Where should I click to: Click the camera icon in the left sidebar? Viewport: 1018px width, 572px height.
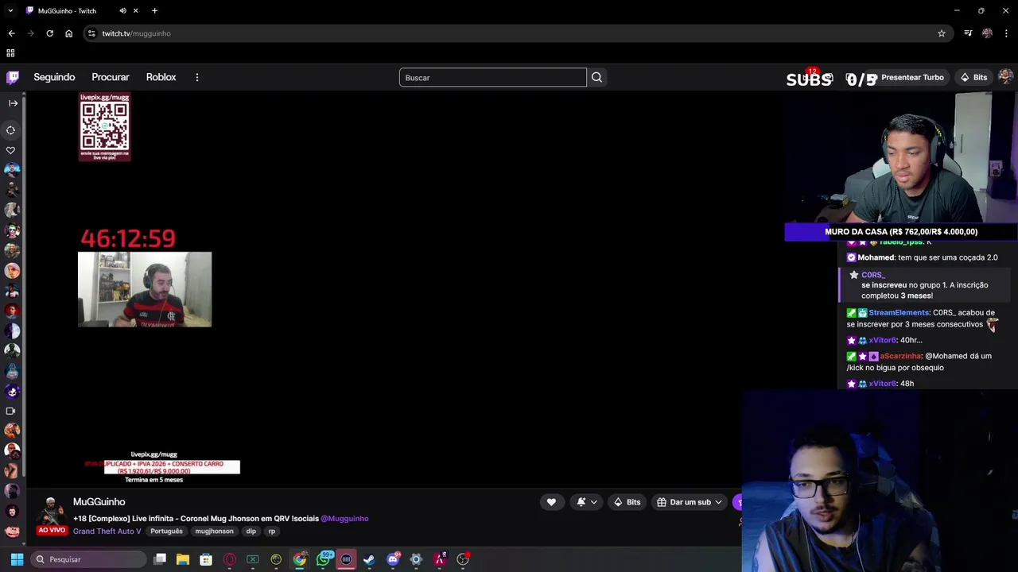(10, 411)
